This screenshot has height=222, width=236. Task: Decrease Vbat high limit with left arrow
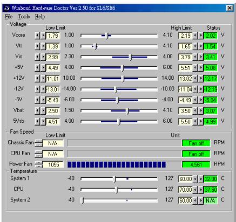(195, 111)
